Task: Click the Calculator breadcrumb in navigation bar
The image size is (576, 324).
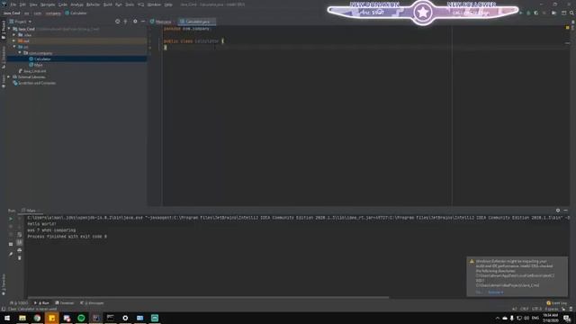Action: 76,13
